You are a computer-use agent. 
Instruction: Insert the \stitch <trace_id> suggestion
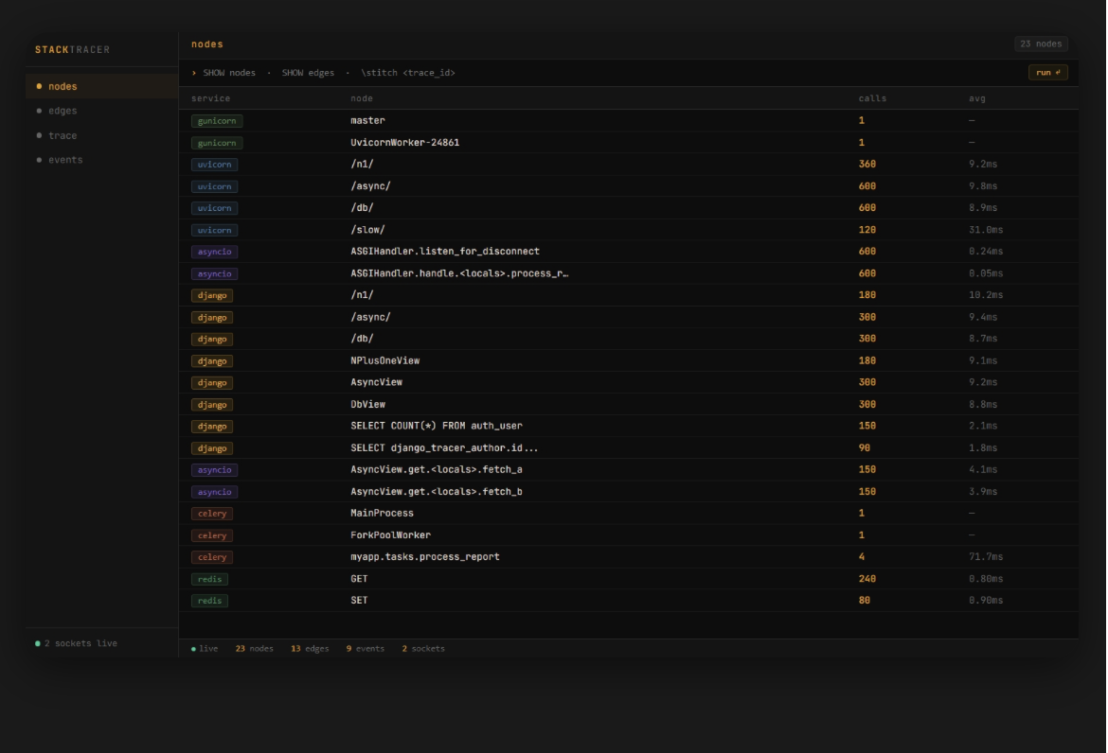pos(408,73)
